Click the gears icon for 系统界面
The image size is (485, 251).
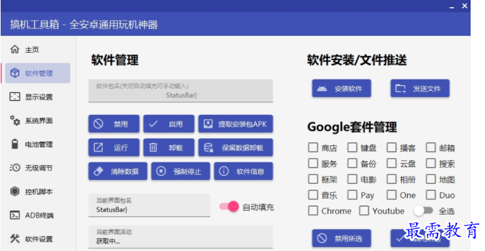(x=15, y=120)
